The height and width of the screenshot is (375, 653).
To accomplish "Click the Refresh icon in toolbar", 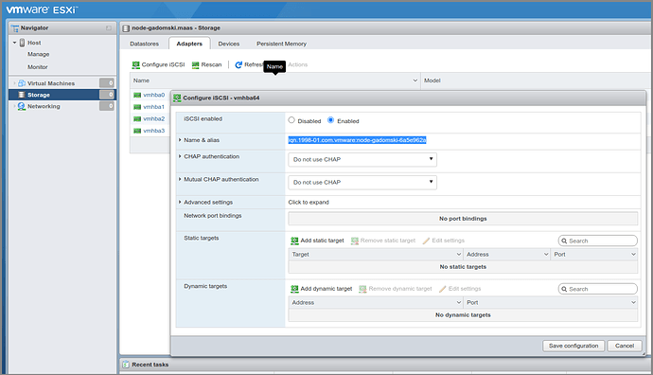I will 238,64.
